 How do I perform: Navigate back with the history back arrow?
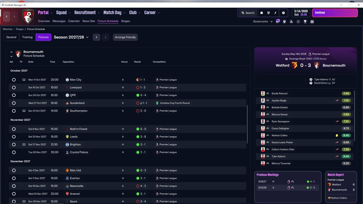[7, 16]
